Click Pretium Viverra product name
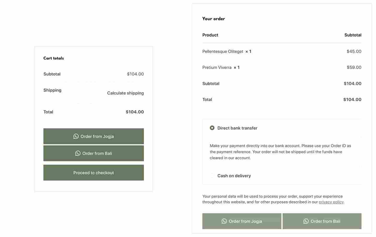 pyautogui.click(x=217, y=67)
